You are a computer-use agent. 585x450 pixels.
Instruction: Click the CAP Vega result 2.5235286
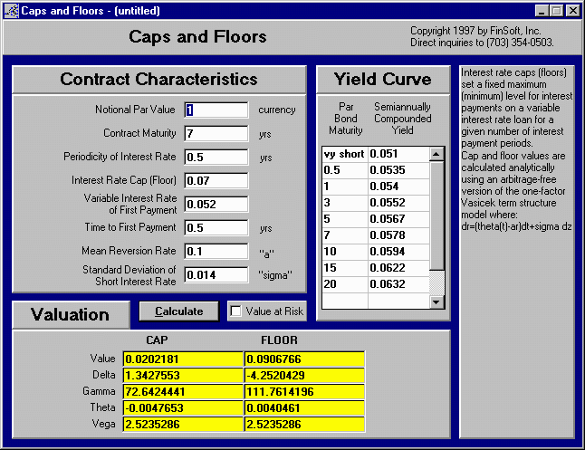point(183,425)
